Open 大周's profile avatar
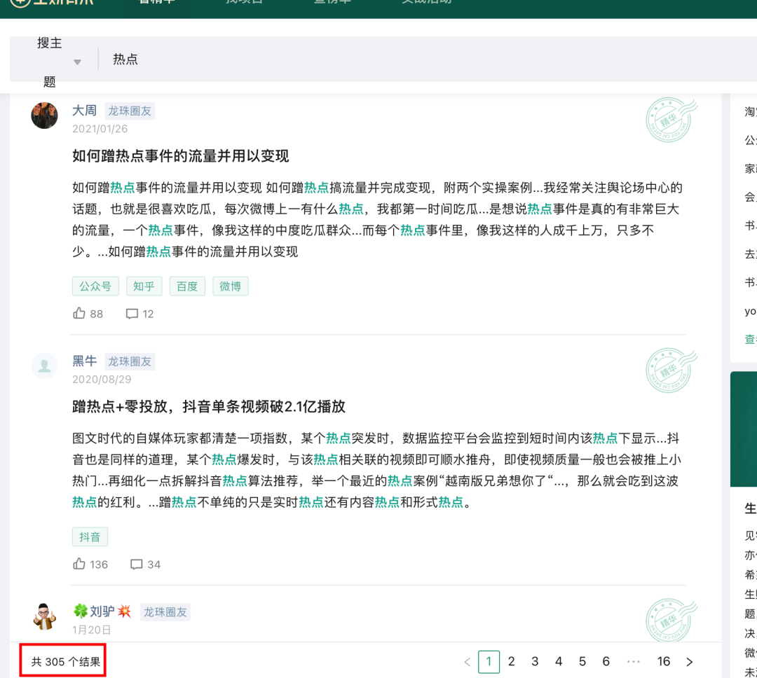 pyautogui.click(x=44, y=116)
